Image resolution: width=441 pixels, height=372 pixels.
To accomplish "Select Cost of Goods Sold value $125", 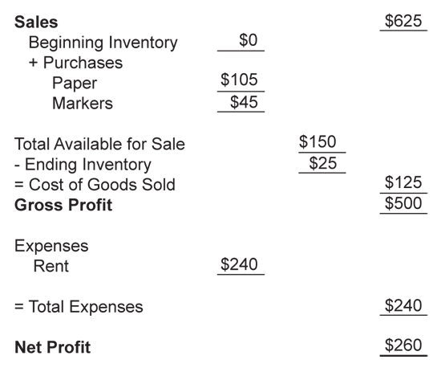I will 403,182.
